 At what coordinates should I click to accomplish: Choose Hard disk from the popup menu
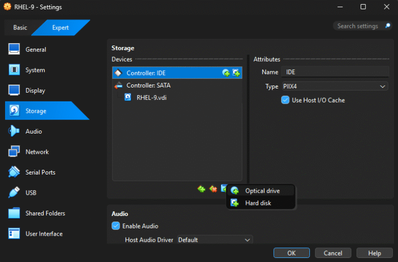(258, 203)
